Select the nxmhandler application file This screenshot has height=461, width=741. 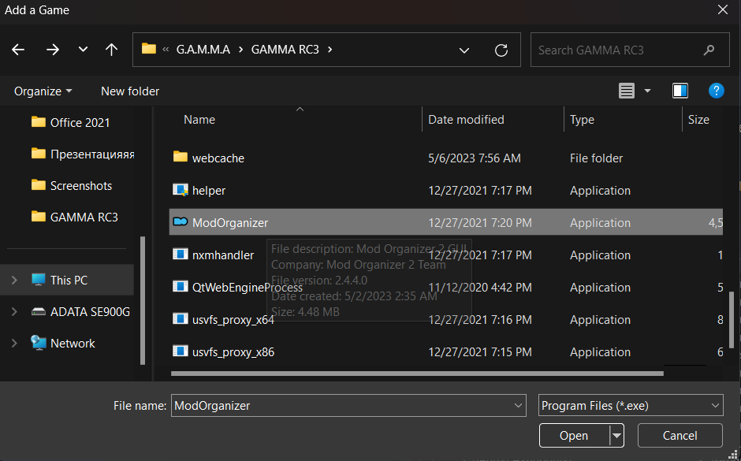coord(223,255)
